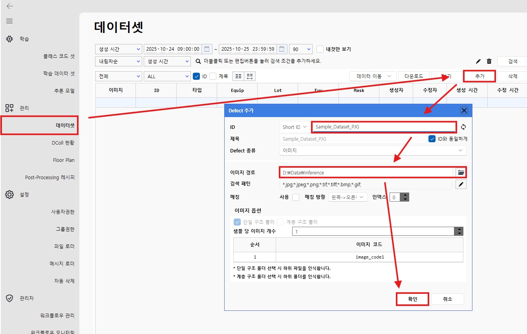The image size is (527, 334).
Task: Expand the Defect 종류 dropdown
Action: pos(459,150)
